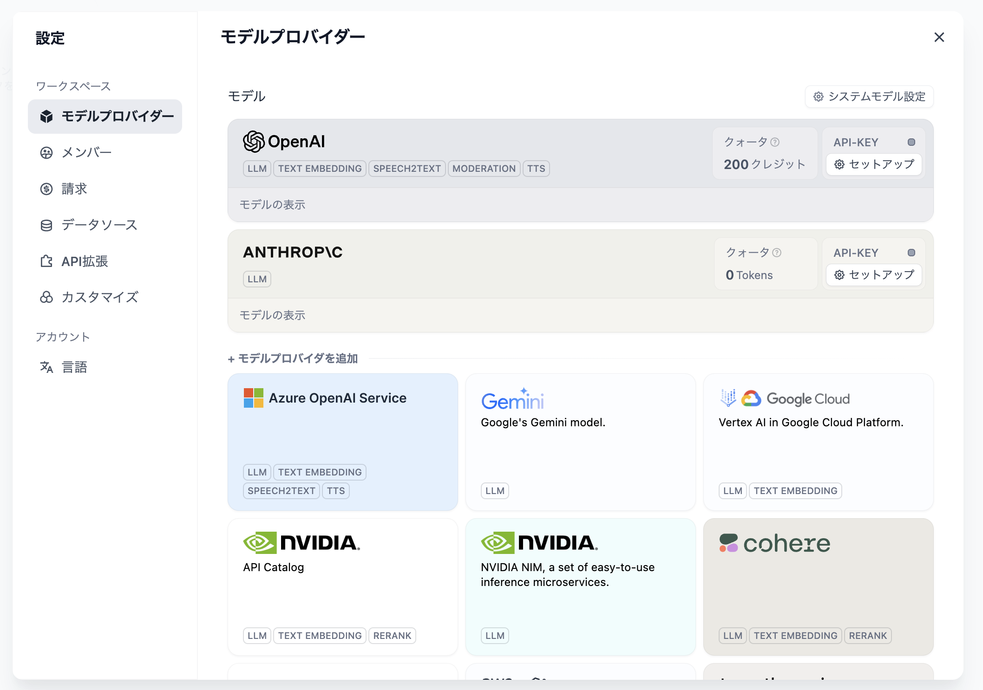Click the カスタマイズ sidebar icon

point(47,297)
